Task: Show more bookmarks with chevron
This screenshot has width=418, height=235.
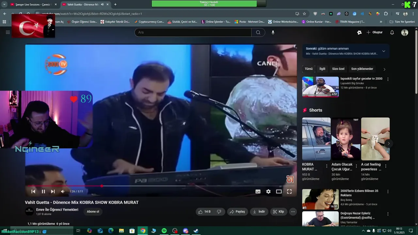Action: 381,22
